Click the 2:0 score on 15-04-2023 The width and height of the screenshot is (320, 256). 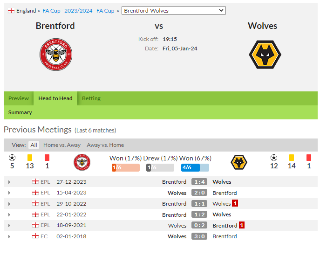click(199, 193)
